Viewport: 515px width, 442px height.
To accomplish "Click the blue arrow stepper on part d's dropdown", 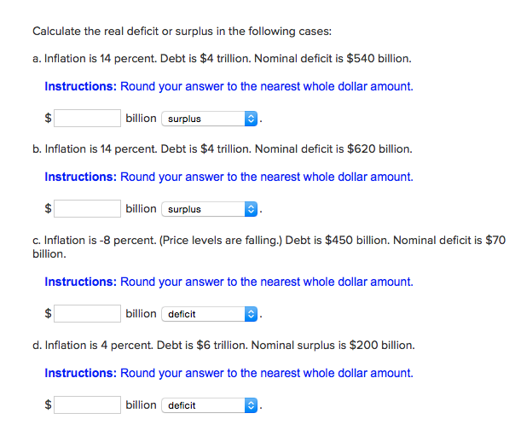I will (250, 405).
